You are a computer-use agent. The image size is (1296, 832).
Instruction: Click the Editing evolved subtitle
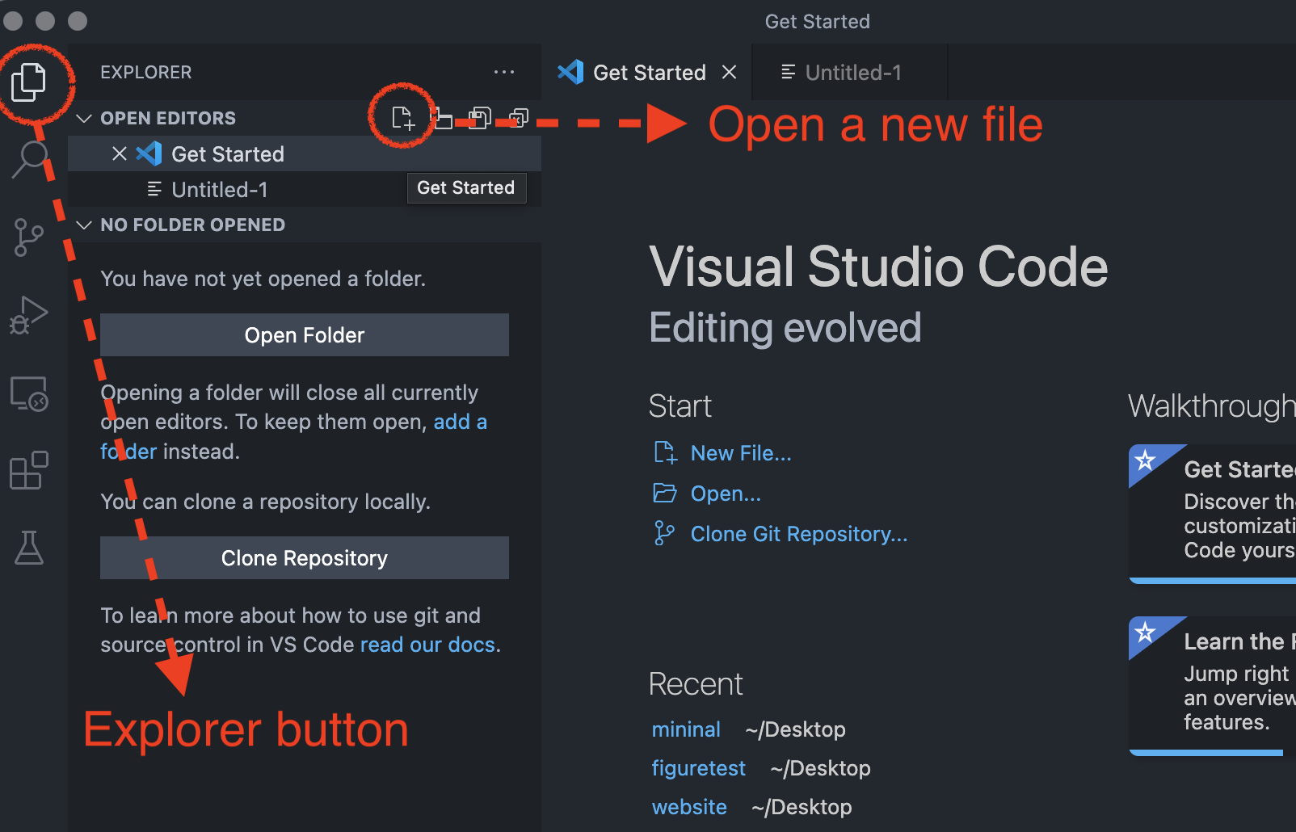785,327
